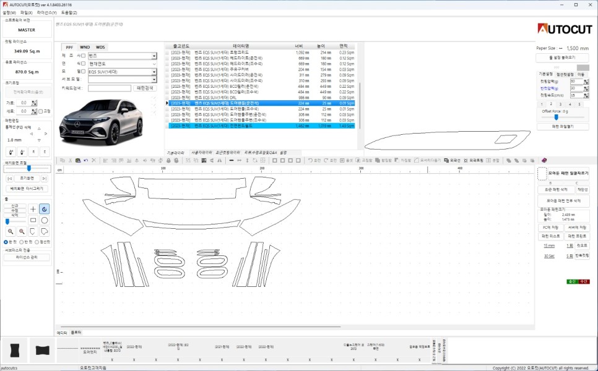The height and width of the screenshot is (371, 598).
Task: Select the pentagon shape tool
Action: pyautogui.click(x=33, y=231)
